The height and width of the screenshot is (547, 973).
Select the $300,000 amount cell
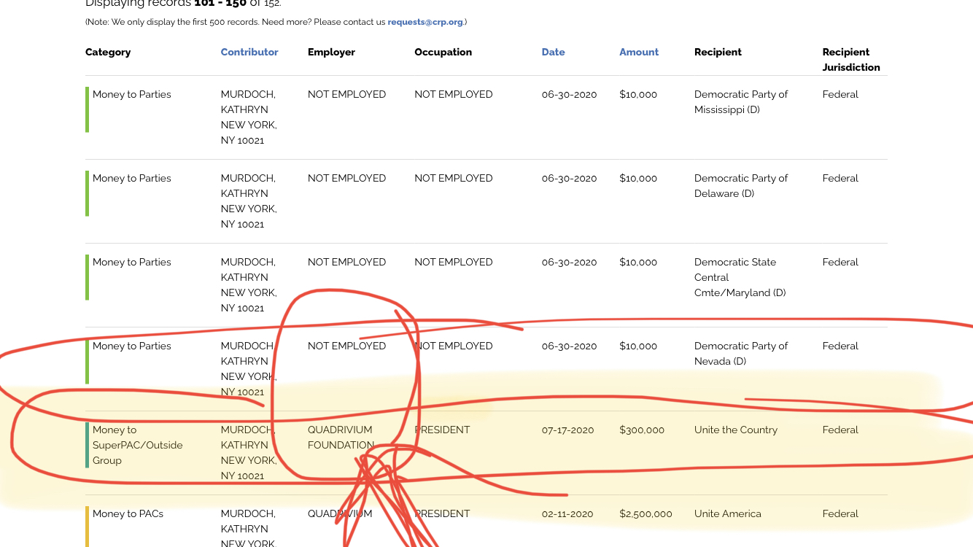642,430
